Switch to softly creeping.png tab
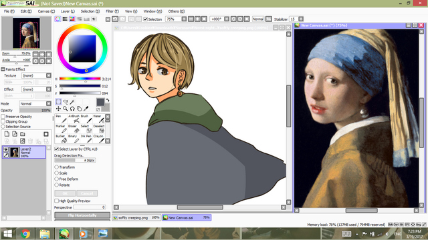Viewport: 428px width, 240px height. click(x=136, y=218)
